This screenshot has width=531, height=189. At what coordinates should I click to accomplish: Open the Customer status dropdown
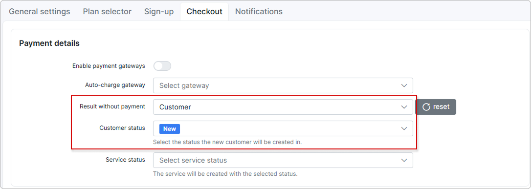click(x=283, y=128)
